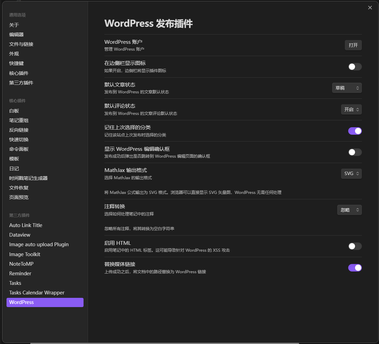
Task: Click the 第三方插件 section header in the sidebar
Action: point(20,215)
